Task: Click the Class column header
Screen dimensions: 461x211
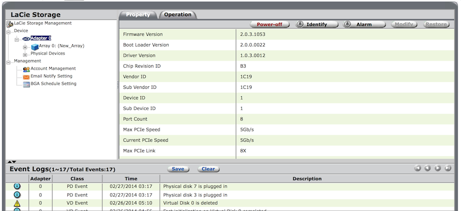Action: (x=77, y=179)
